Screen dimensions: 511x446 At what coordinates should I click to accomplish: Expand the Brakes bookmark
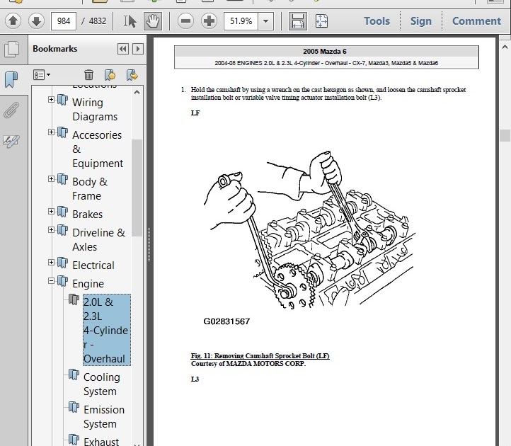tap(51, 212)
